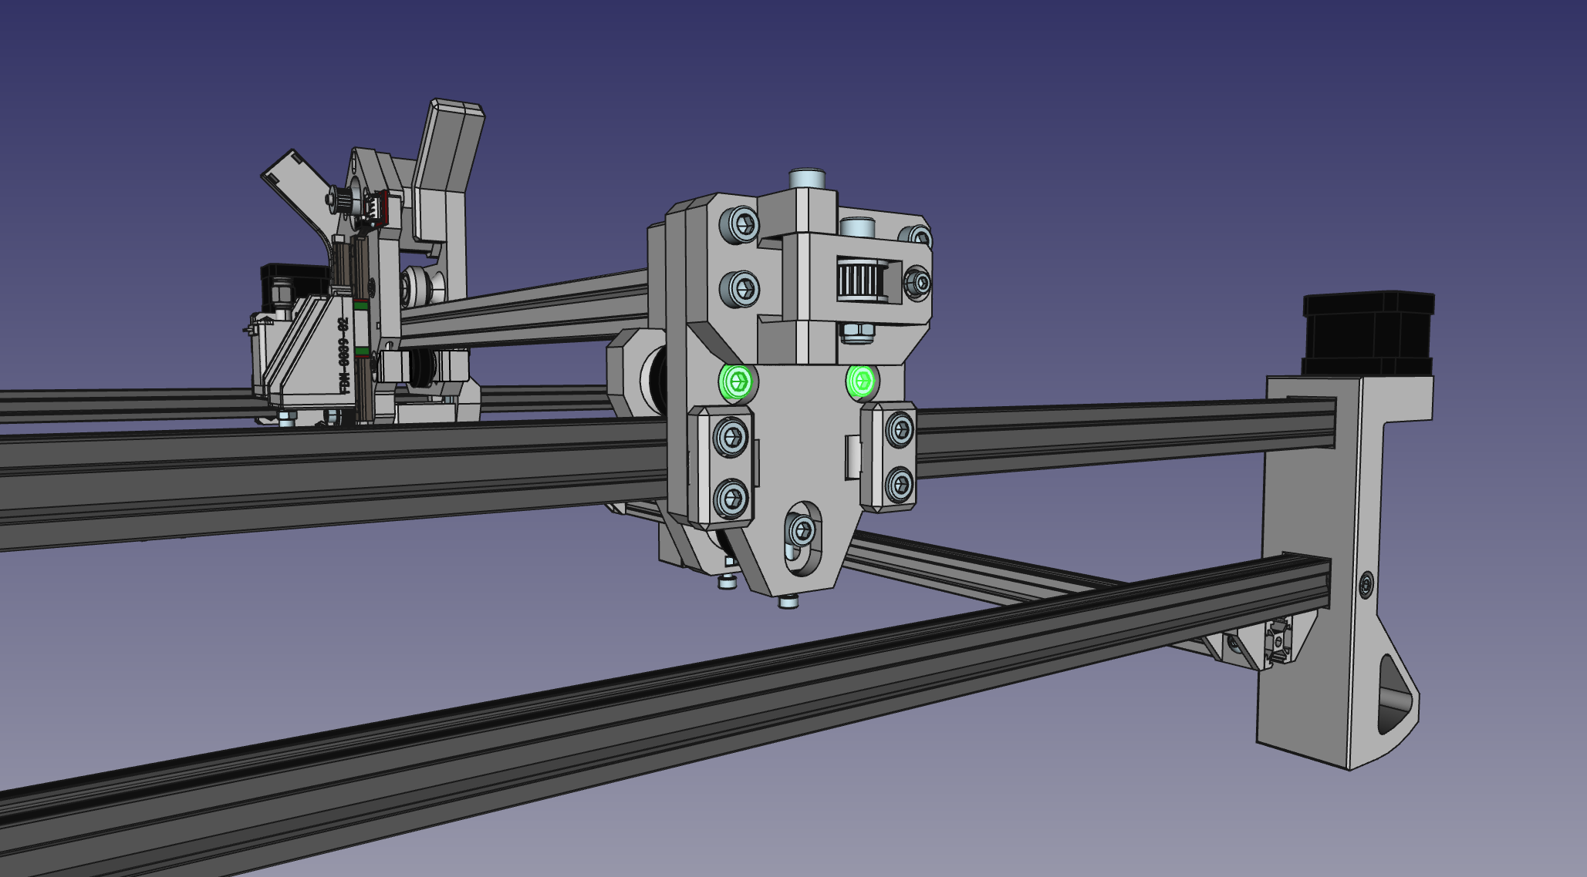
Task: Click the upper screw of left clamp block
Action: click(x=730, y=437)
